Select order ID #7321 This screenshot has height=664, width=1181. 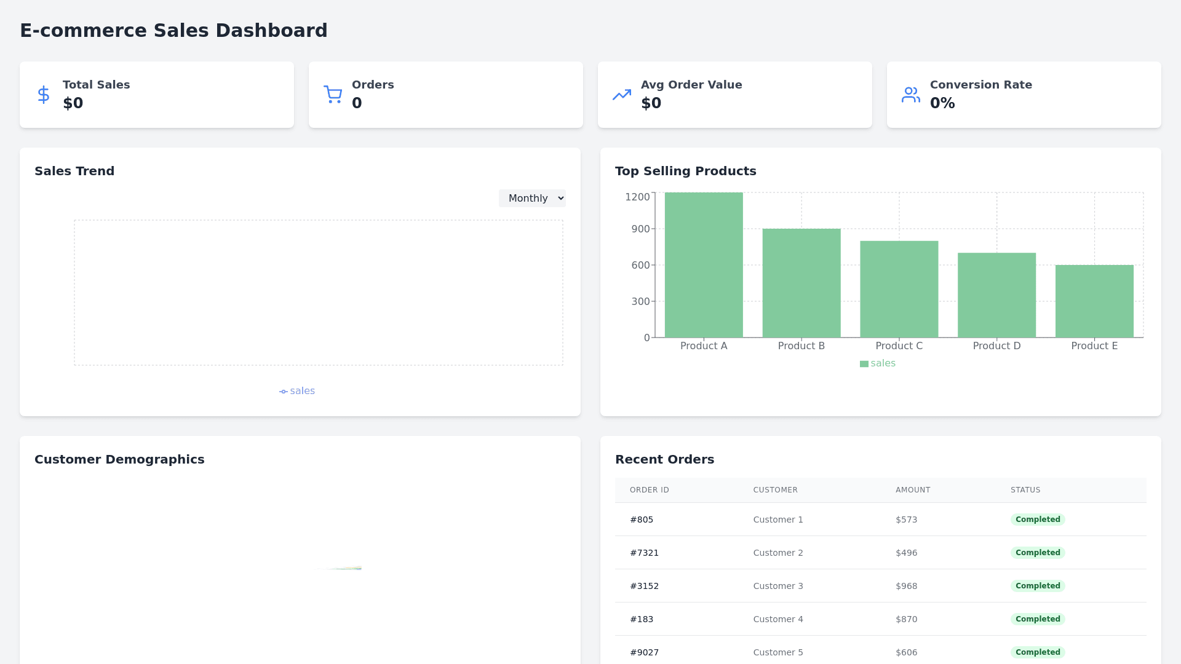pyautogui.click(x=644, y=553)
